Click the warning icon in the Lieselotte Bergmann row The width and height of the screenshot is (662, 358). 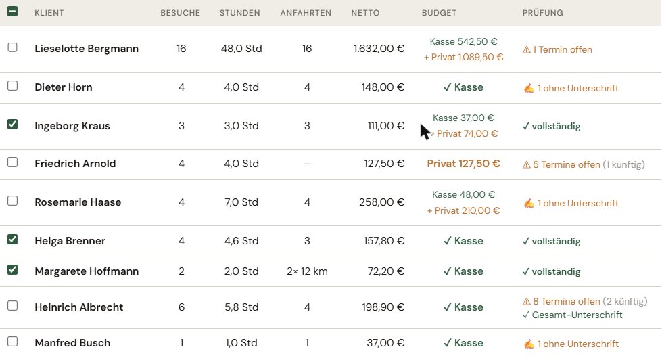527,50
